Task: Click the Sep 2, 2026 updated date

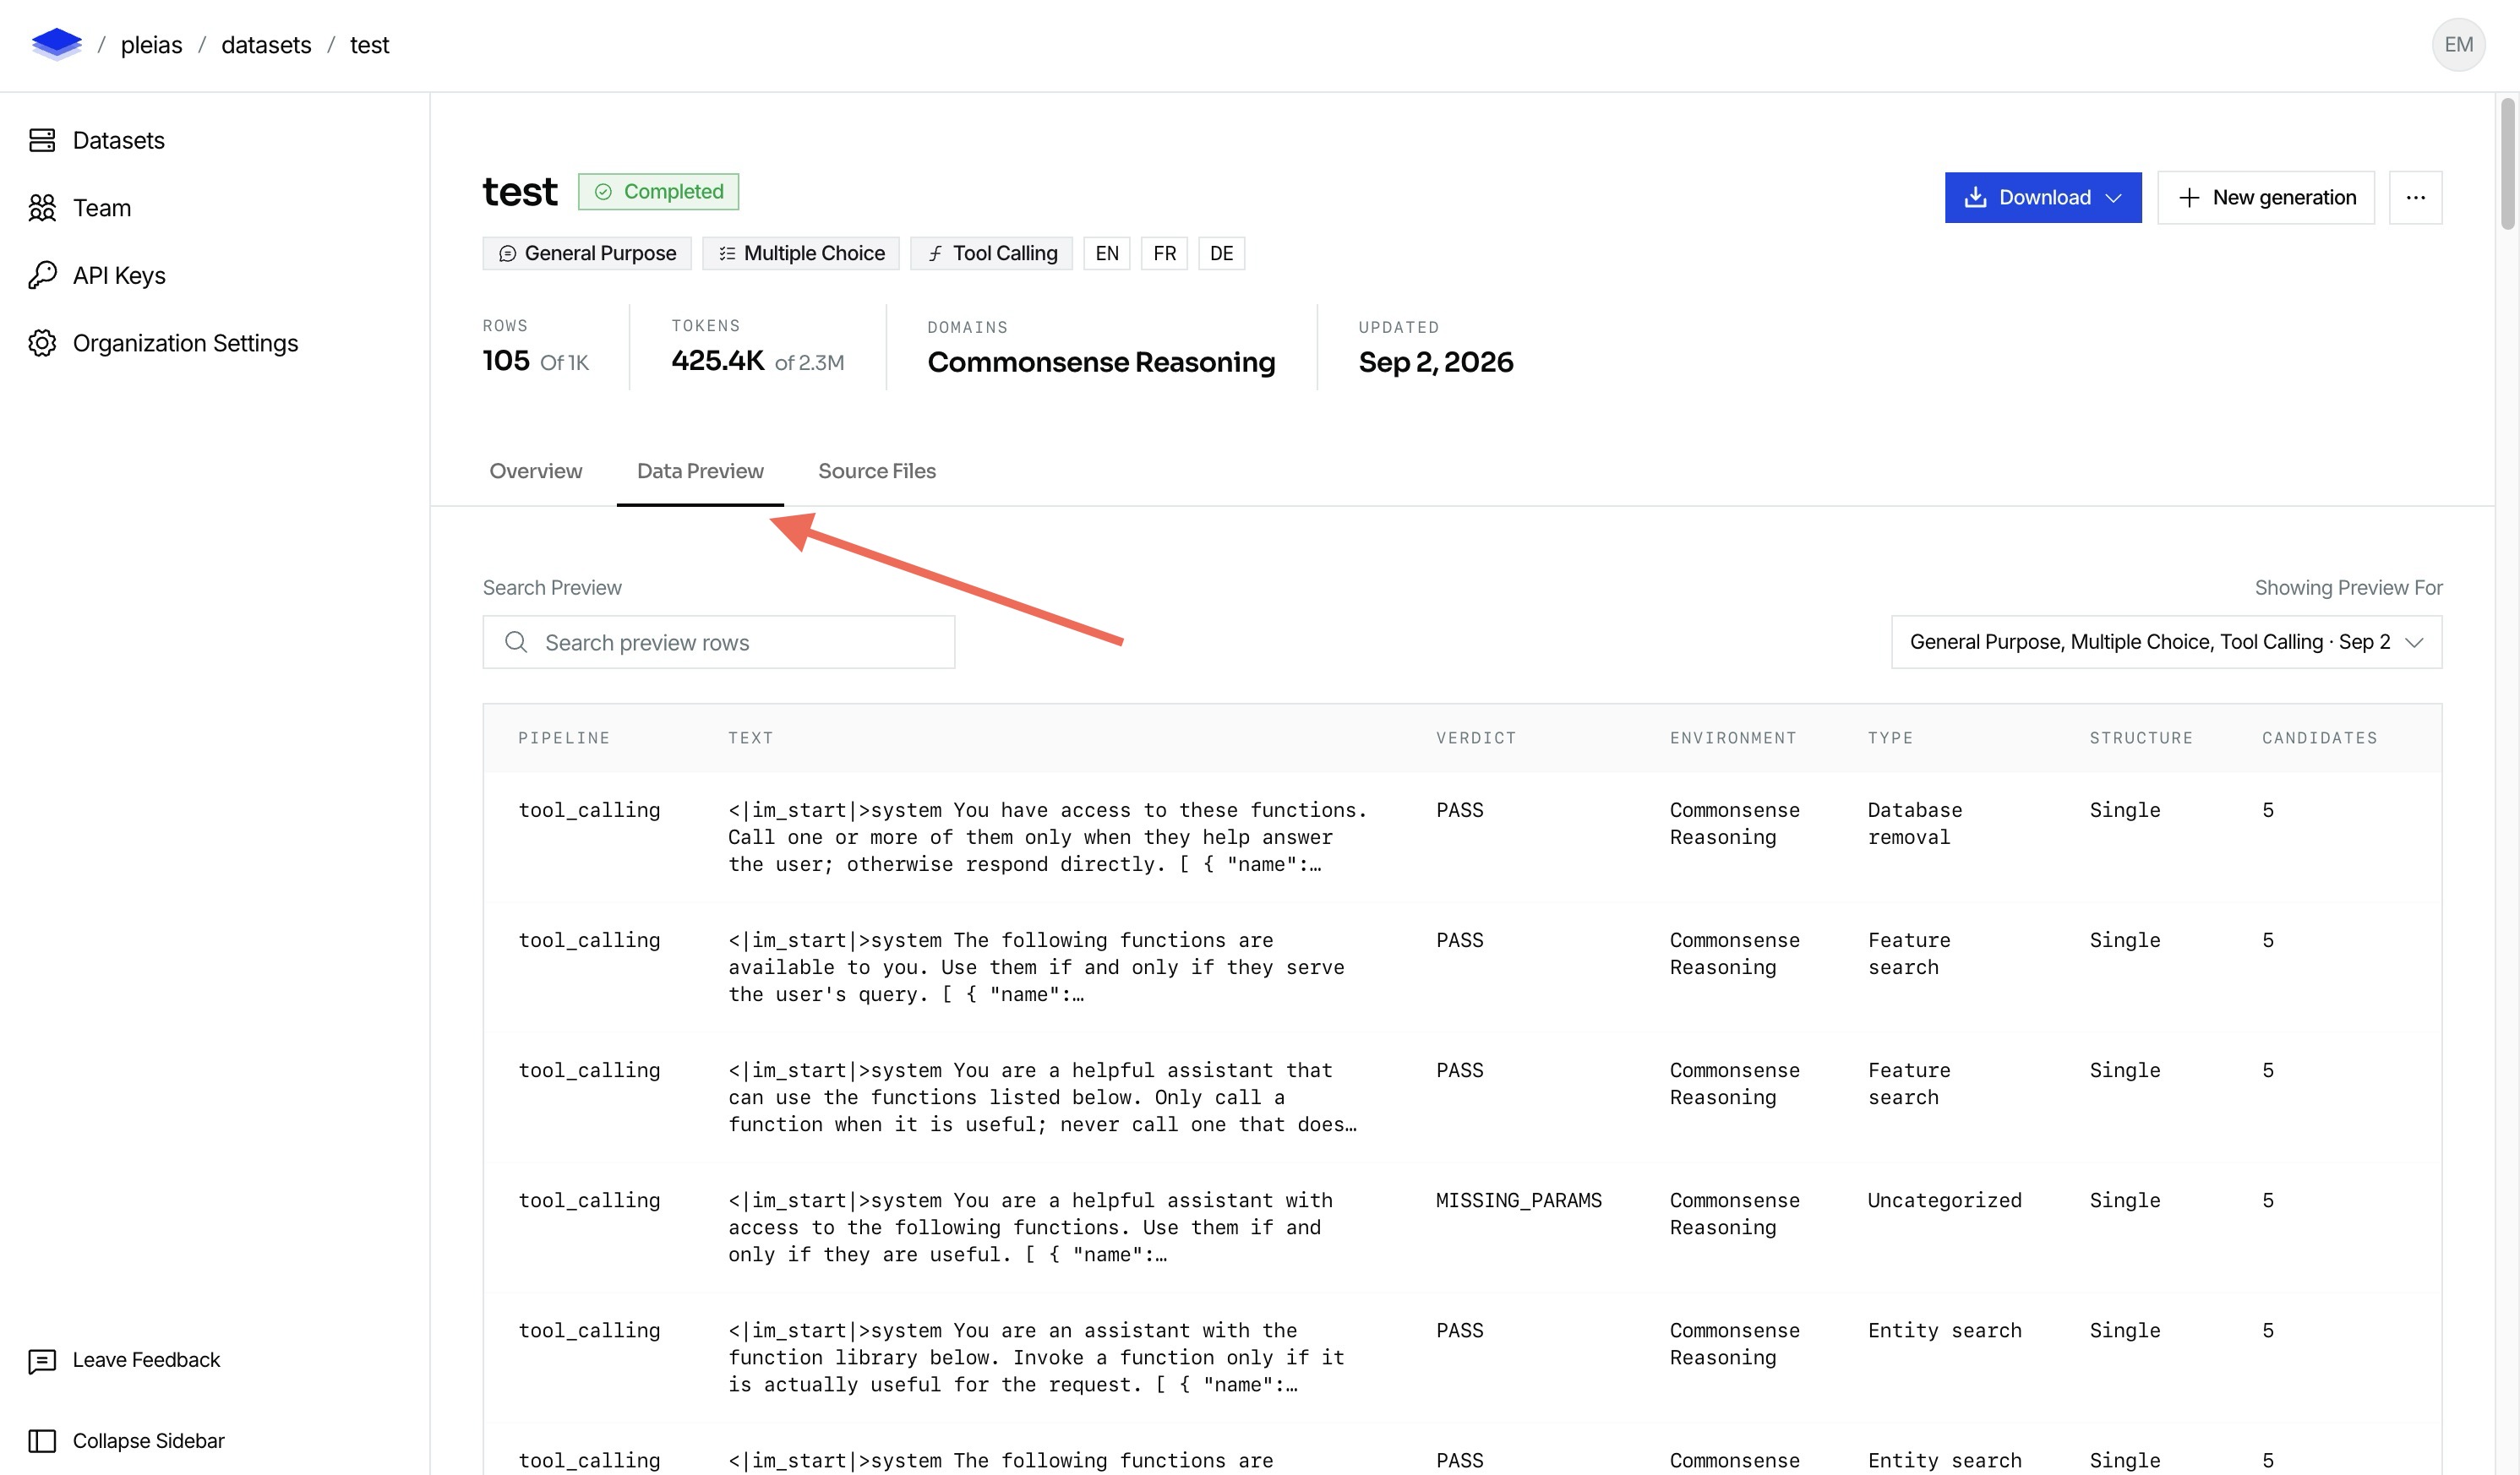Action: coord(1436,362)
